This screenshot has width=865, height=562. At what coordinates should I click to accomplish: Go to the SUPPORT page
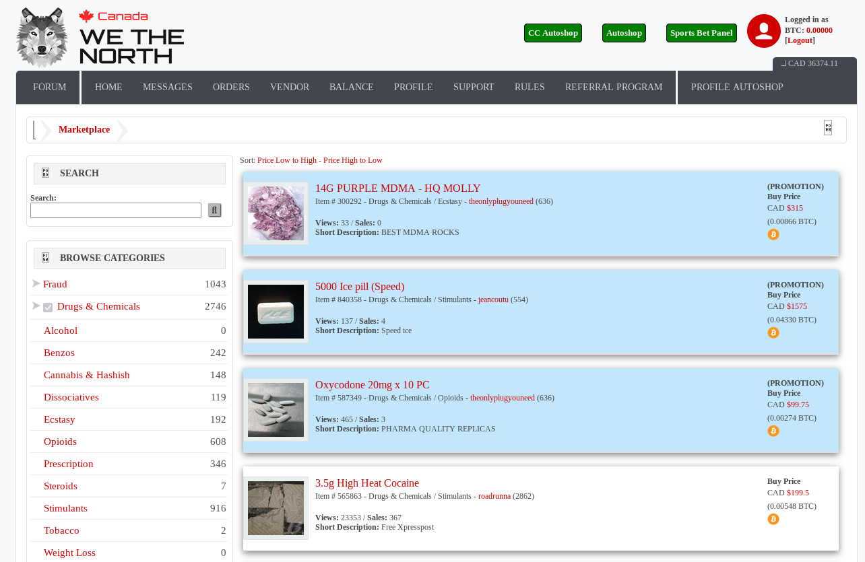[473, 87]
